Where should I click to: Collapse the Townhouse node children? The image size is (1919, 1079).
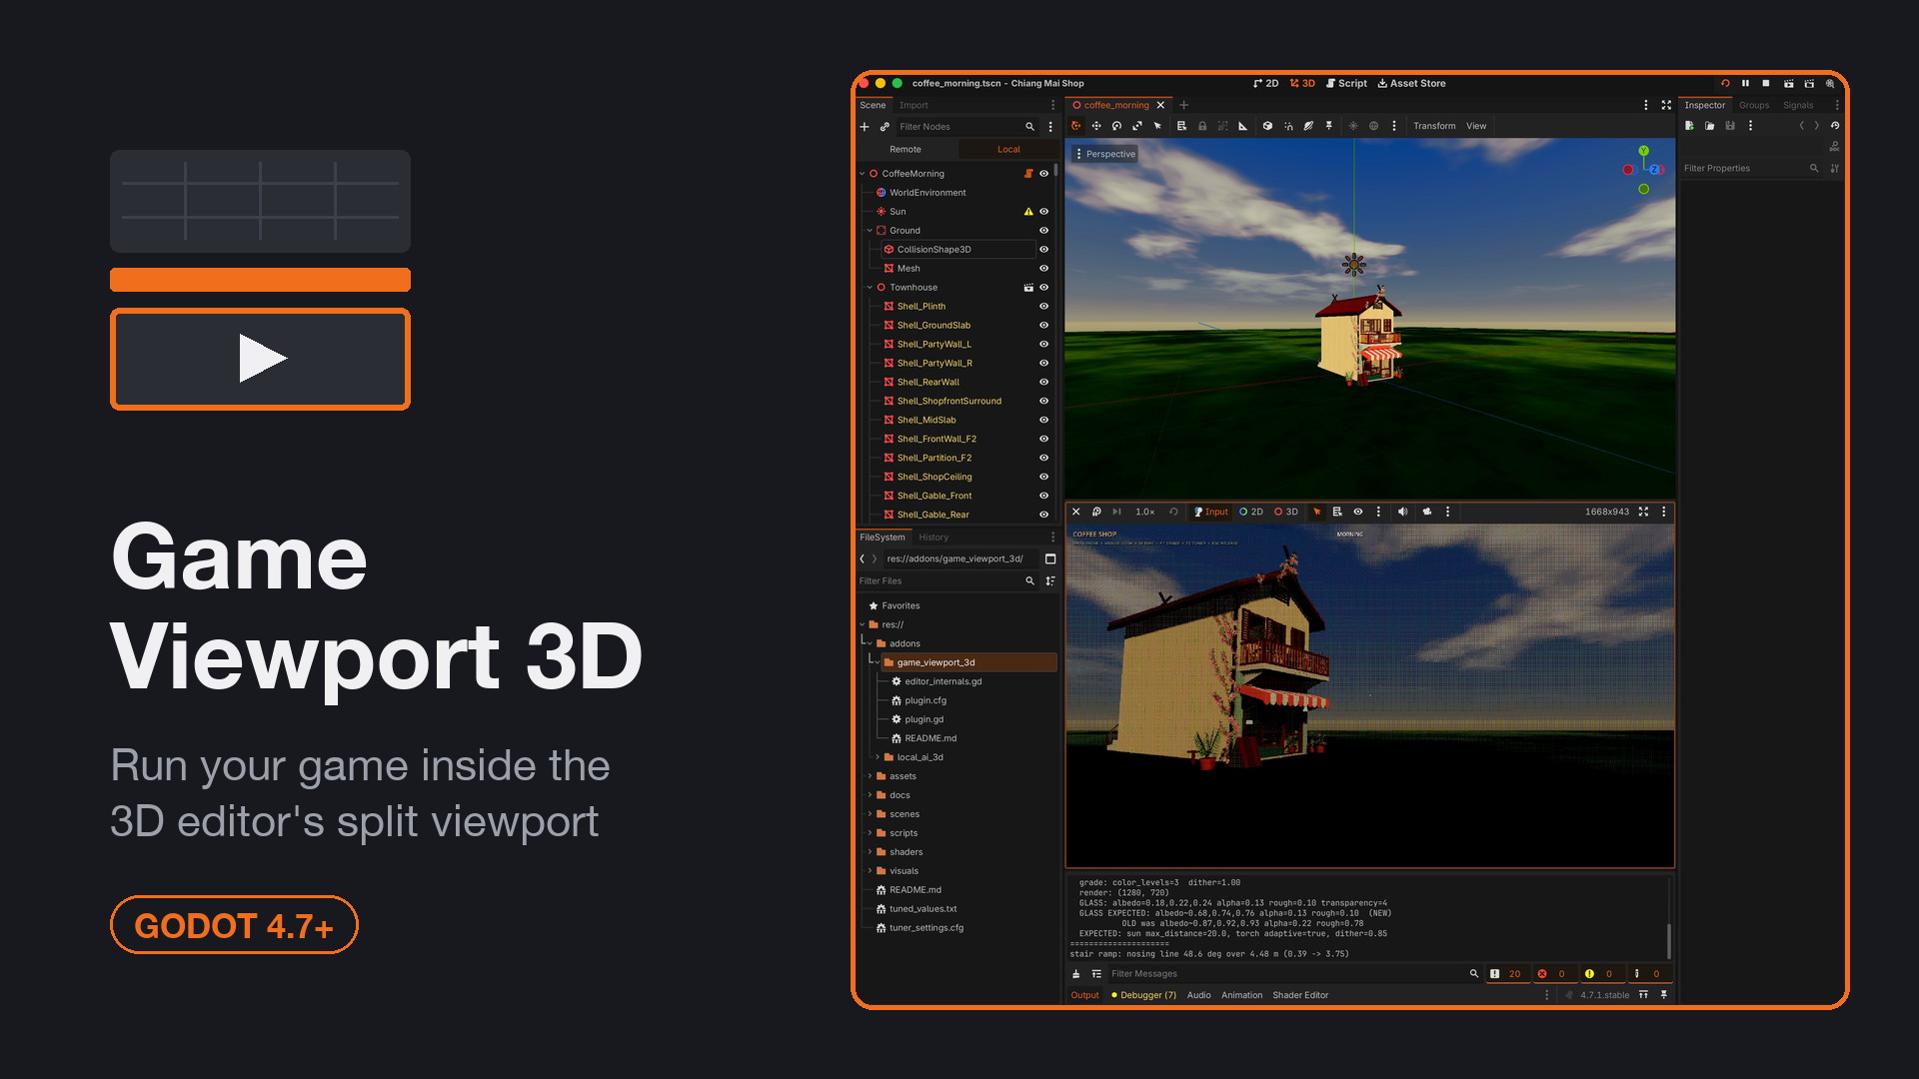(x=870, y=288)
